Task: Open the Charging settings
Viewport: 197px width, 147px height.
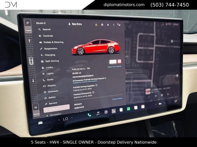Action: 48,55
